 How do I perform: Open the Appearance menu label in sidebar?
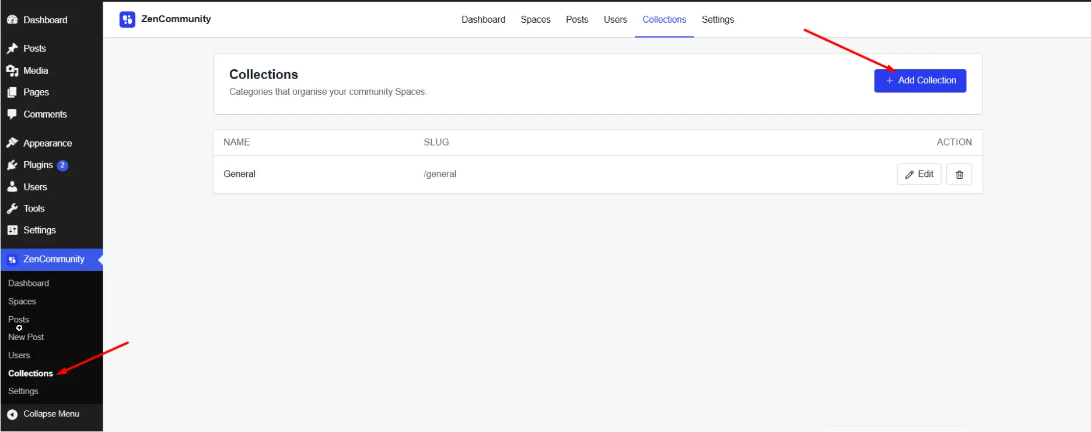(48, 143)
